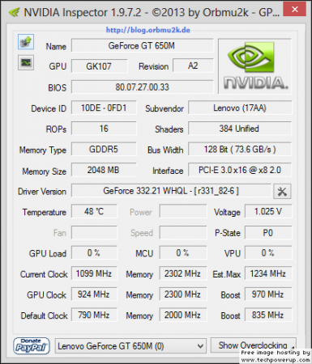Viewport: 312px width, 364px height.
Task: Click the Donate PayPal button
Action: [x=32, y=345]
